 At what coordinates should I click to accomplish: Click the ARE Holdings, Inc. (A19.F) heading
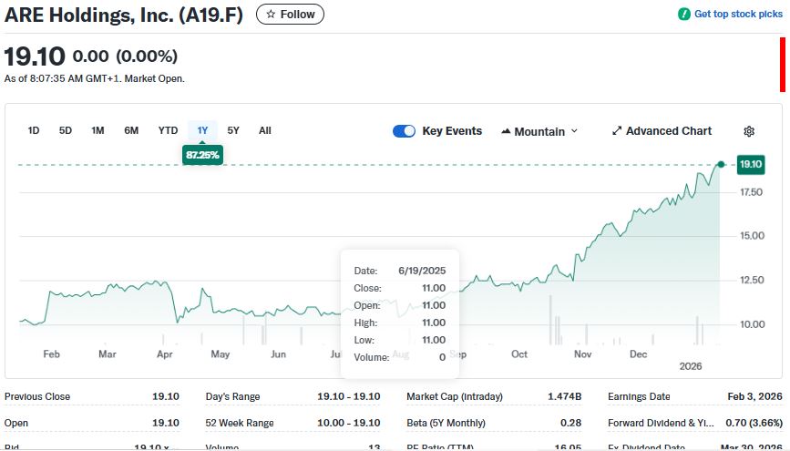tap(124, 15)
